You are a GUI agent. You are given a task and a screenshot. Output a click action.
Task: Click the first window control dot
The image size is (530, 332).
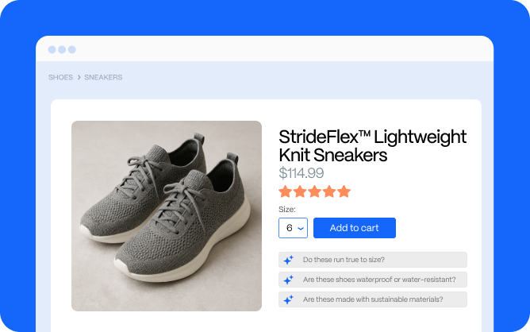click(52, 49)
